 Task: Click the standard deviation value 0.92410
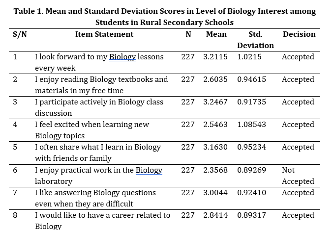tap(251, 193)
